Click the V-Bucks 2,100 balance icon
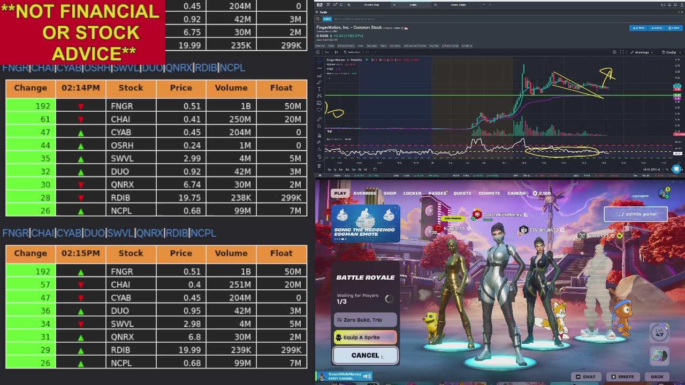The image size is (685, 385). pos(535,193)
